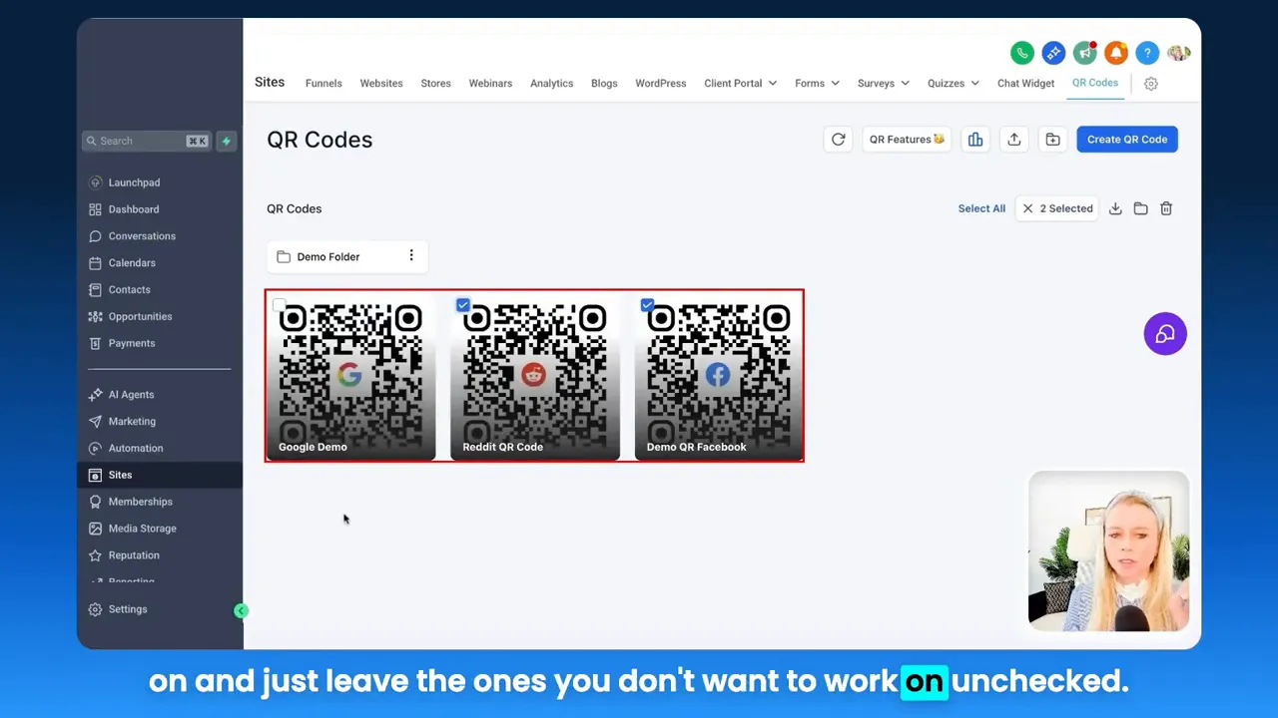1278x718 pixels.
Task: Uncheck the Reddit QR Code checkbox
Action: pyautogui.click(x=463, y=305)
